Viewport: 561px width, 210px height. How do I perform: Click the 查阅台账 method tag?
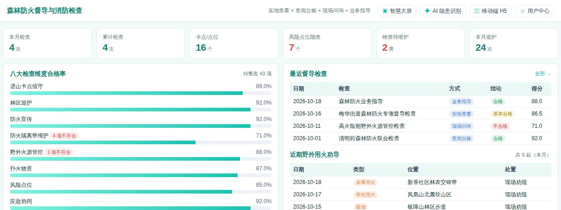coord(462,138)
